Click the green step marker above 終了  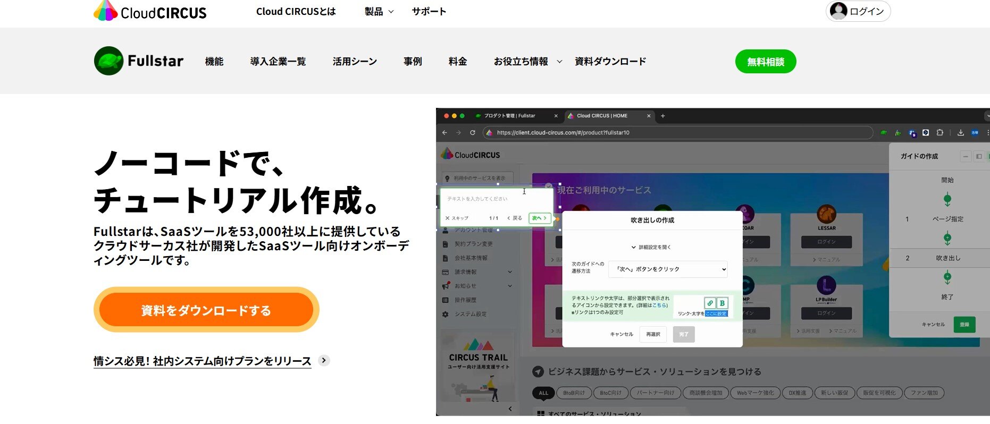pos(947,277)
